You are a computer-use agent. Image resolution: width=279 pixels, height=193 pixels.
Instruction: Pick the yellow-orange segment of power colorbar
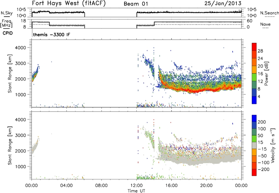point(254,69)
